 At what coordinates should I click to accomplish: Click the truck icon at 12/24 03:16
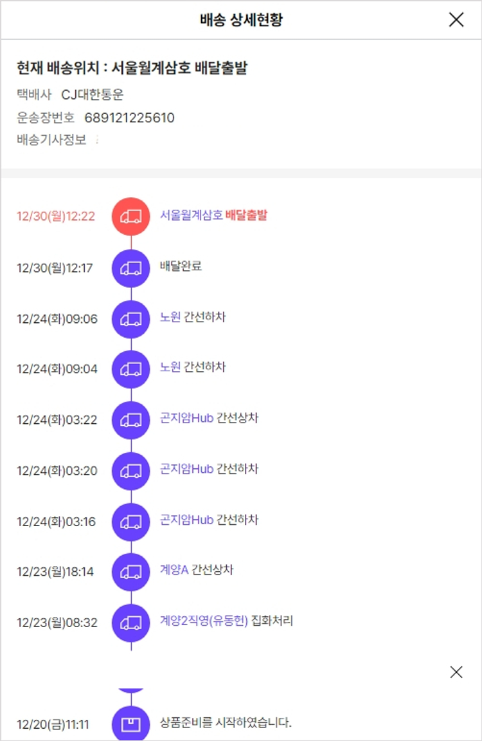click(x=131, y=522)
